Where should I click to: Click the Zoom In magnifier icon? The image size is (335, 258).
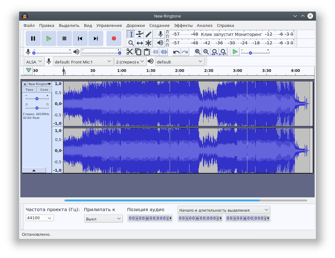[198, 52]
